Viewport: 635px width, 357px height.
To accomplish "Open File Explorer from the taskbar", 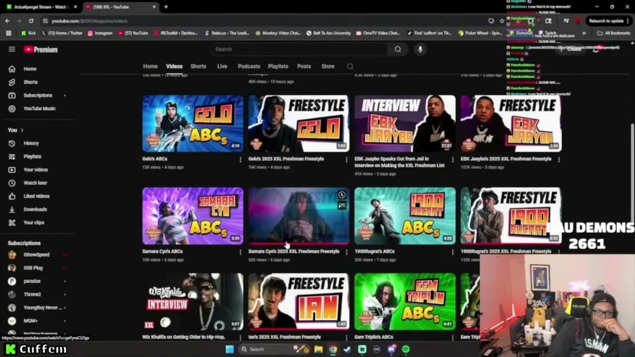I will 318,349.
